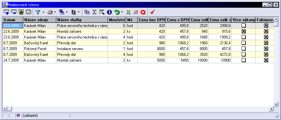Click the Více výkony column header
This screenshot has height=120, width=281.
click(x=244, y=20)
